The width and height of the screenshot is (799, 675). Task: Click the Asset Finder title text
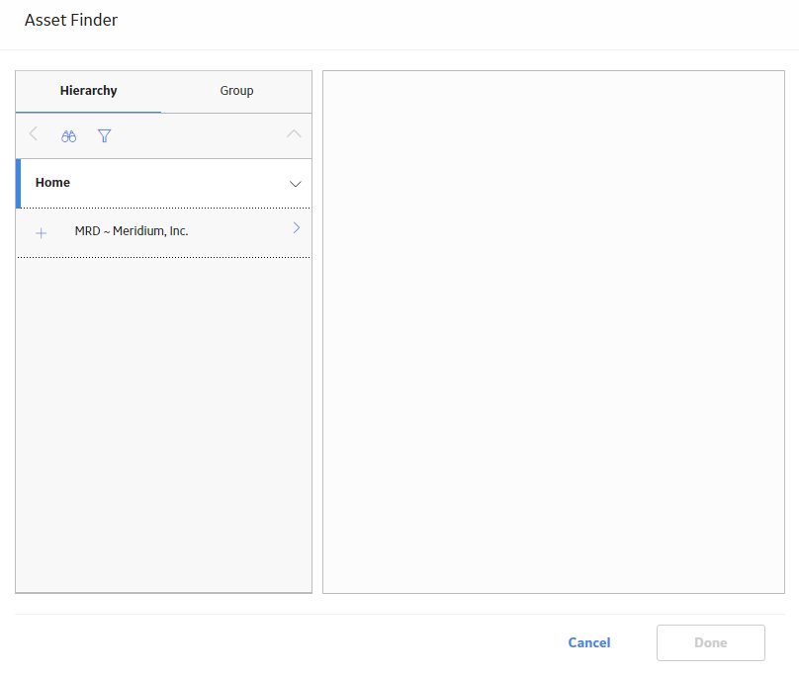pyautogui.click(x=71, y=20)
